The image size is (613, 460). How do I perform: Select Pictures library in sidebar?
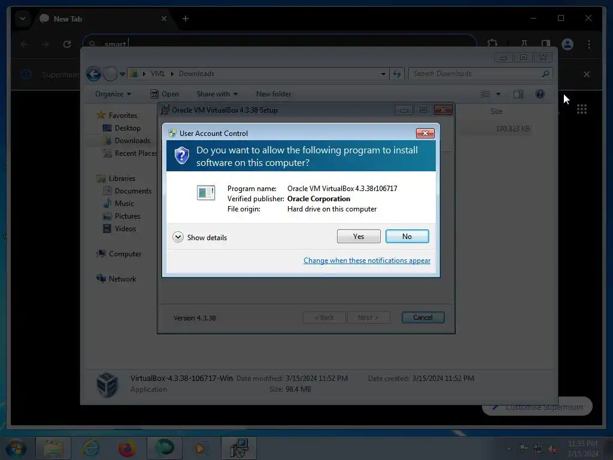coord(121,216)
